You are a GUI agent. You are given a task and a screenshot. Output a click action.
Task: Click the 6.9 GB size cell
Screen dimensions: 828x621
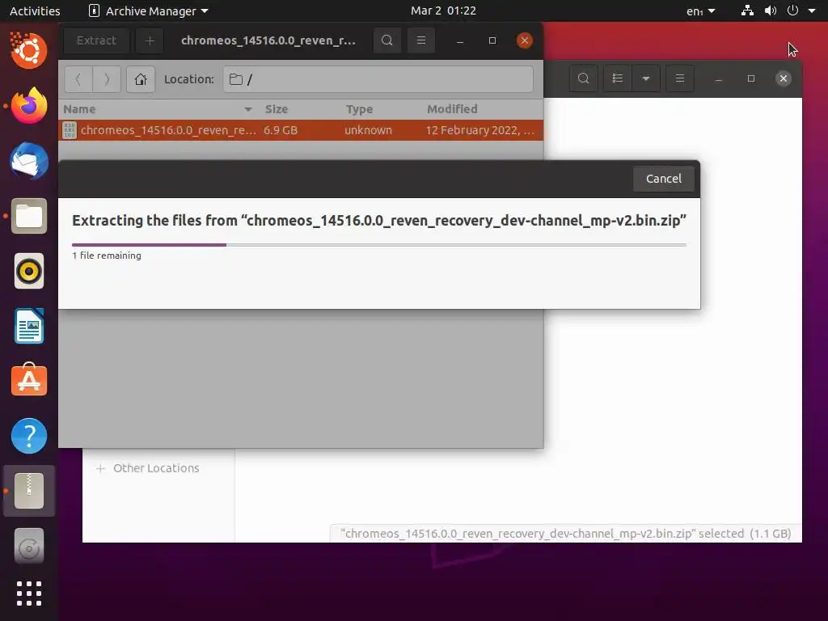pos(281,130)
